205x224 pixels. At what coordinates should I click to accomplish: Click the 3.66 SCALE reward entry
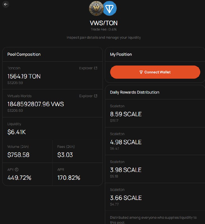pos(126,198)
